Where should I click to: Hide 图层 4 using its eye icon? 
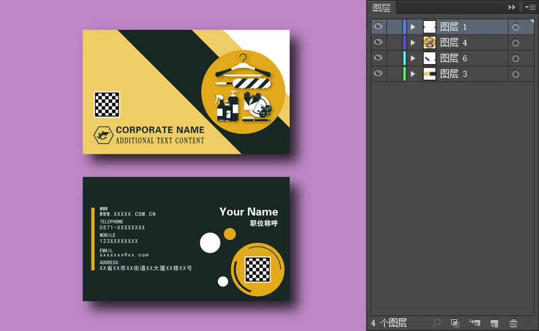click(378, 42)
